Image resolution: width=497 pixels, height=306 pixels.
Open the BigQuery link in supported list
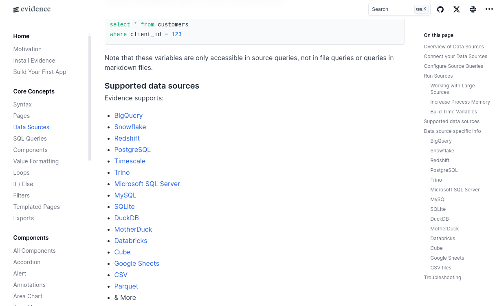128,115
